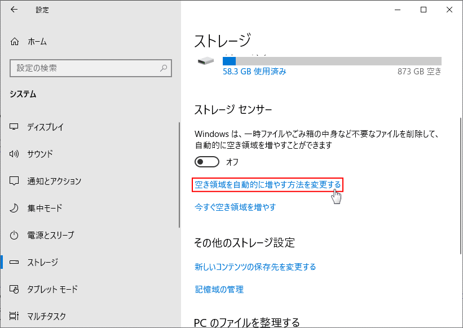Select ストレージ in sidebar

(x=42, y=262)
